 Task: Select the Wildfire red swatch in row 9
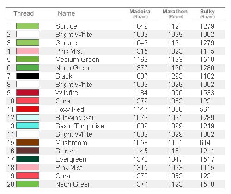pos(28,92)
